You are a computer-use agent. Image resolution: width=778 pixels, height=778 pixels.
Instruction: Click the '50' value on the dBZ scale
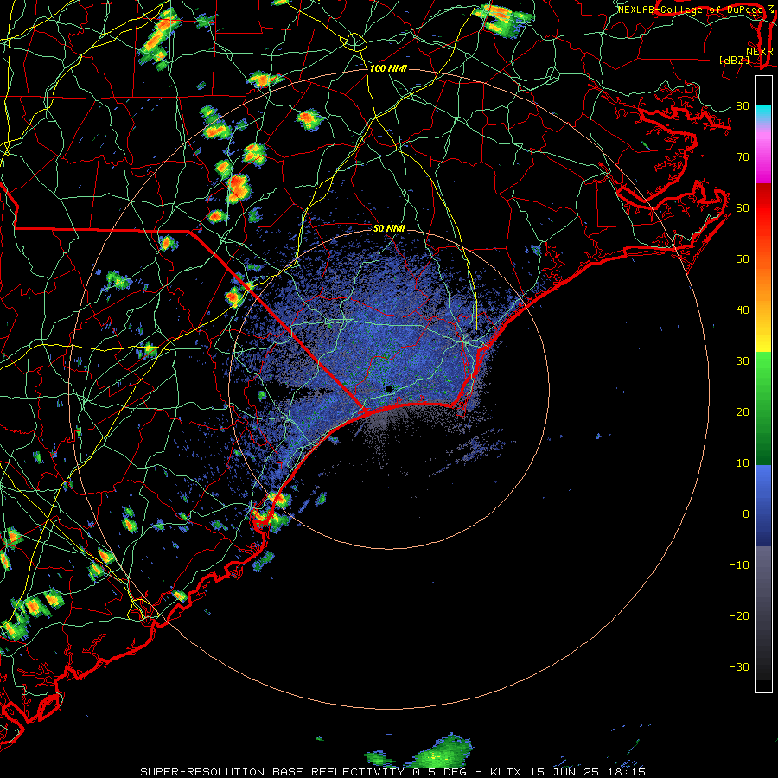pos(743,259)
